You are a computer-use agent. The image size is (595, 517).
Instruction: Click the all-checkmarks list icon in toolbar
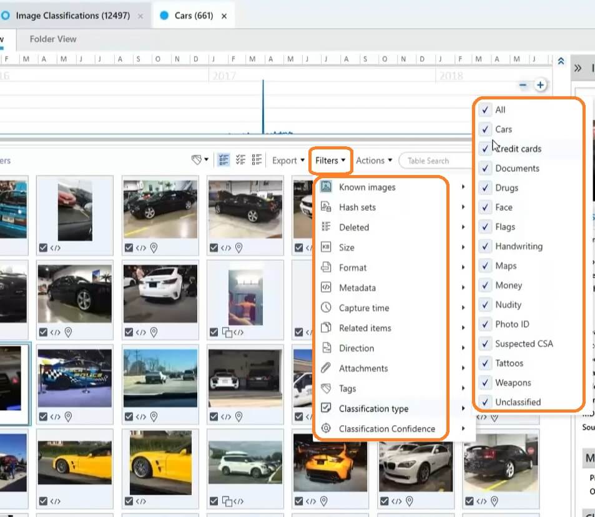tap(240, 160)
